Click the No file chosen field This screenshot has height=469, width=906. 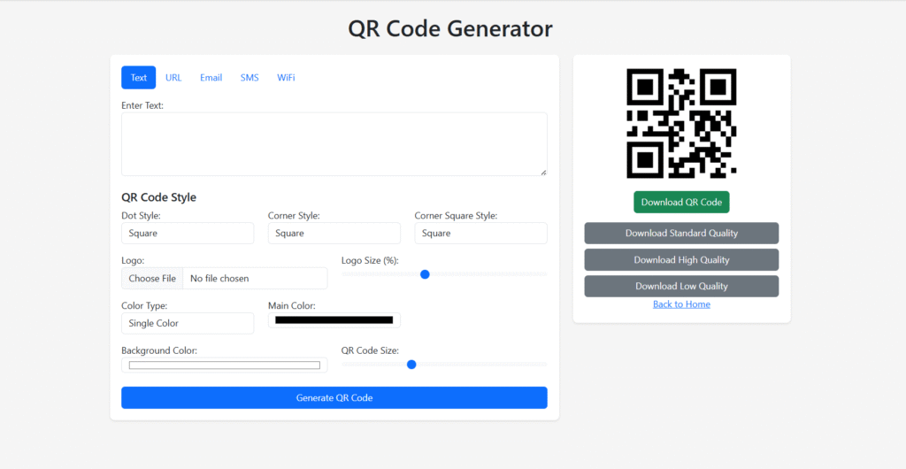coord(255,279)
